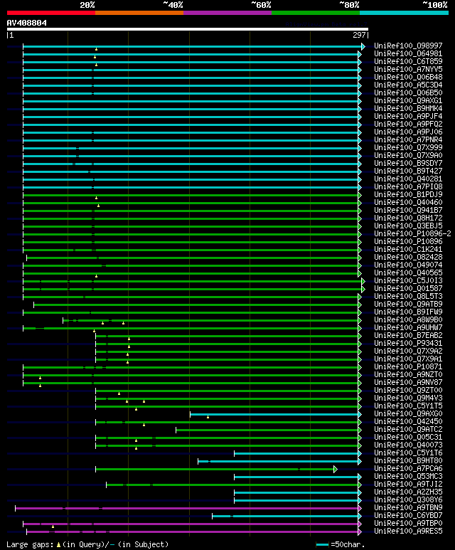Image resolution: width=455 pixels, height=550 pixels.
Task: Click the UniRef100_A7PNR4 label
Action: [x=408, y=140]
